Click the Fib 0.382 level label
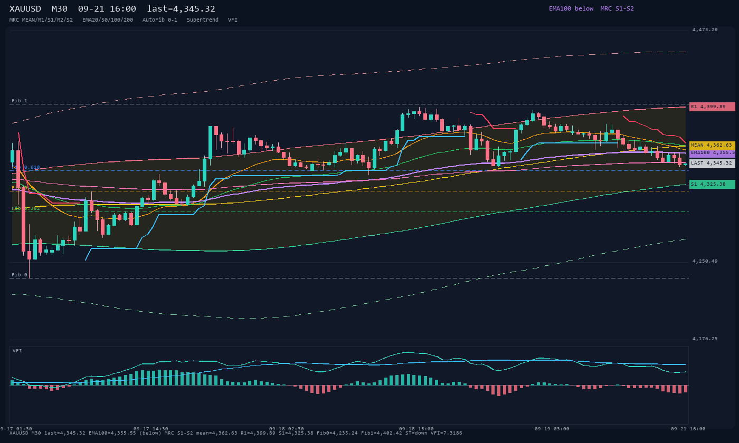Viewport: 739px width, 443px height. (26, 208)
